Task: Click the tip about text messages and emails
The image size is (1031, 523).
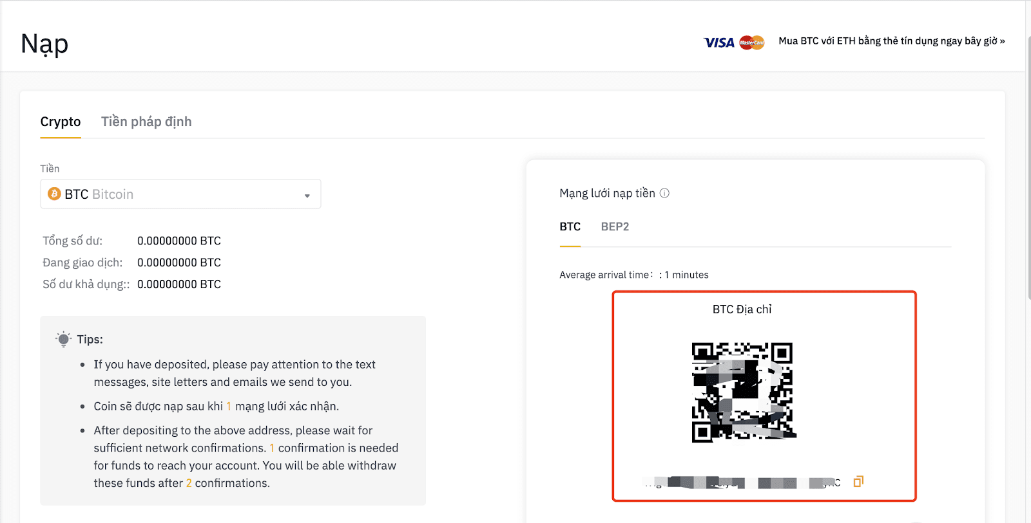Action: coord(235,373)
